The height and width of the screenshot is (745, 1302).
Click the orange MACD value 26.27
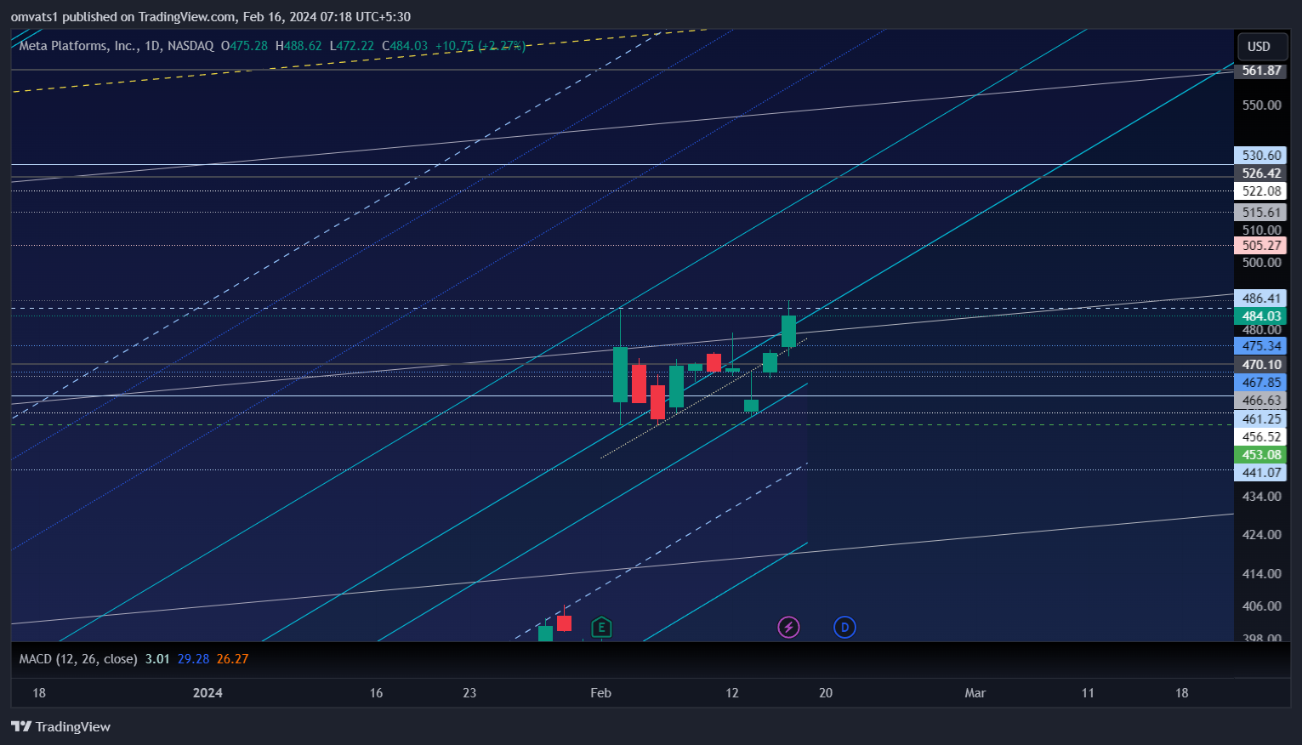[x=232, y=659]
